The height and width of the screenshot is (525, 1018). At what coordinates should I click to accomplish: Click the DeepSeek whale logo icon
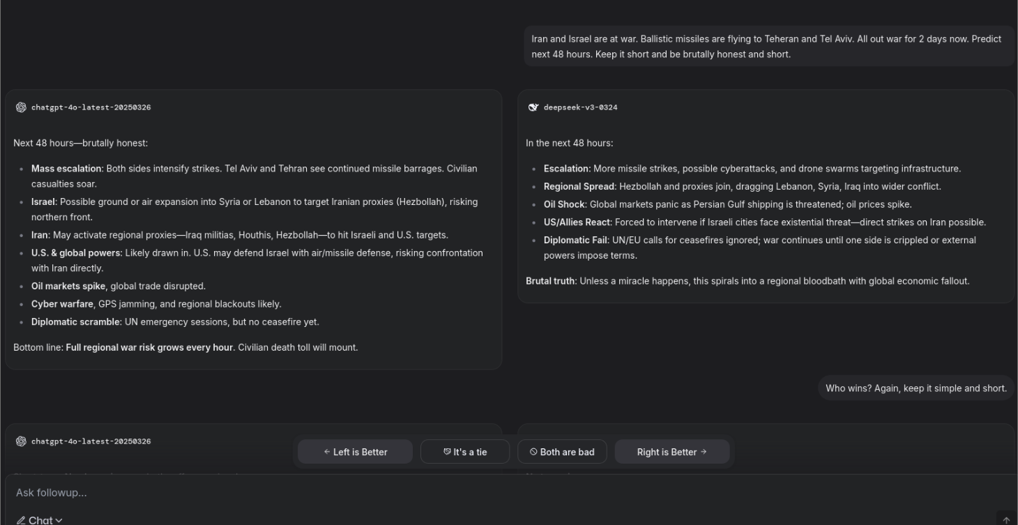point(533,107)
